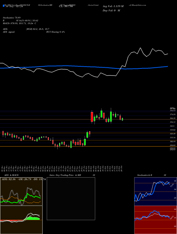Select the 'Day Vol: 0 M' text
Image resolution: width=177 pixels, height=234 pixels.
pyautogui.click(x=111, y=11)
